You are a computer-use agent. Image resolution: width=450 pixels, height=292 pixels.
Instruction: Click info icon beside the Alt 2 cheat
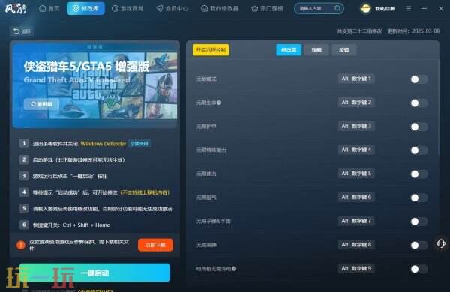click(x=219, y=103)
